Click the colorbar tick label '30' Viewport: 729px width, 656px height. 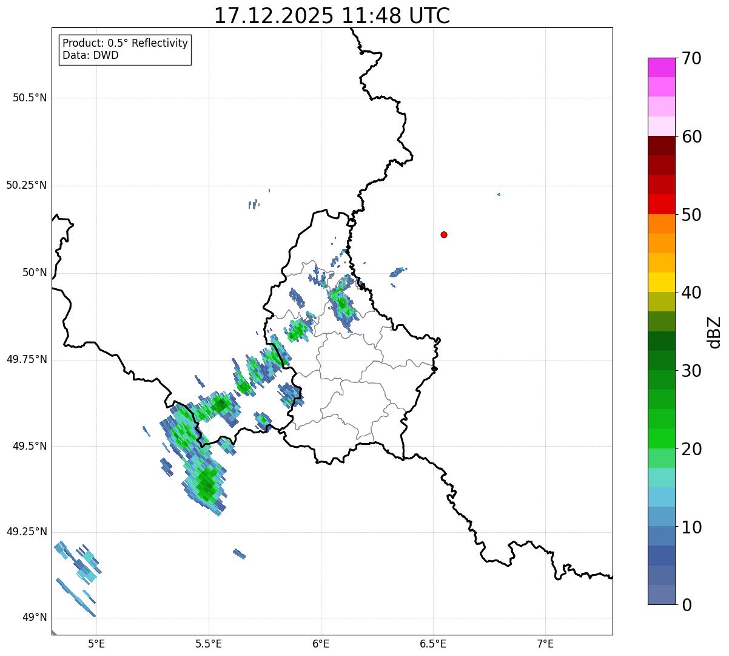[691, 371]
